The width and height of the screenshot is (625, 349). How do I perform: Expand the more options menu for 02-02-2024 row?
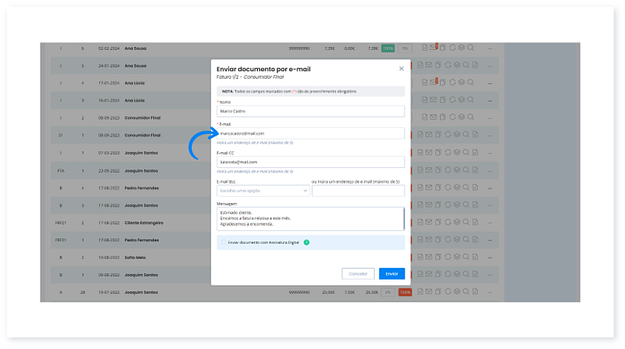coord(490,48)
